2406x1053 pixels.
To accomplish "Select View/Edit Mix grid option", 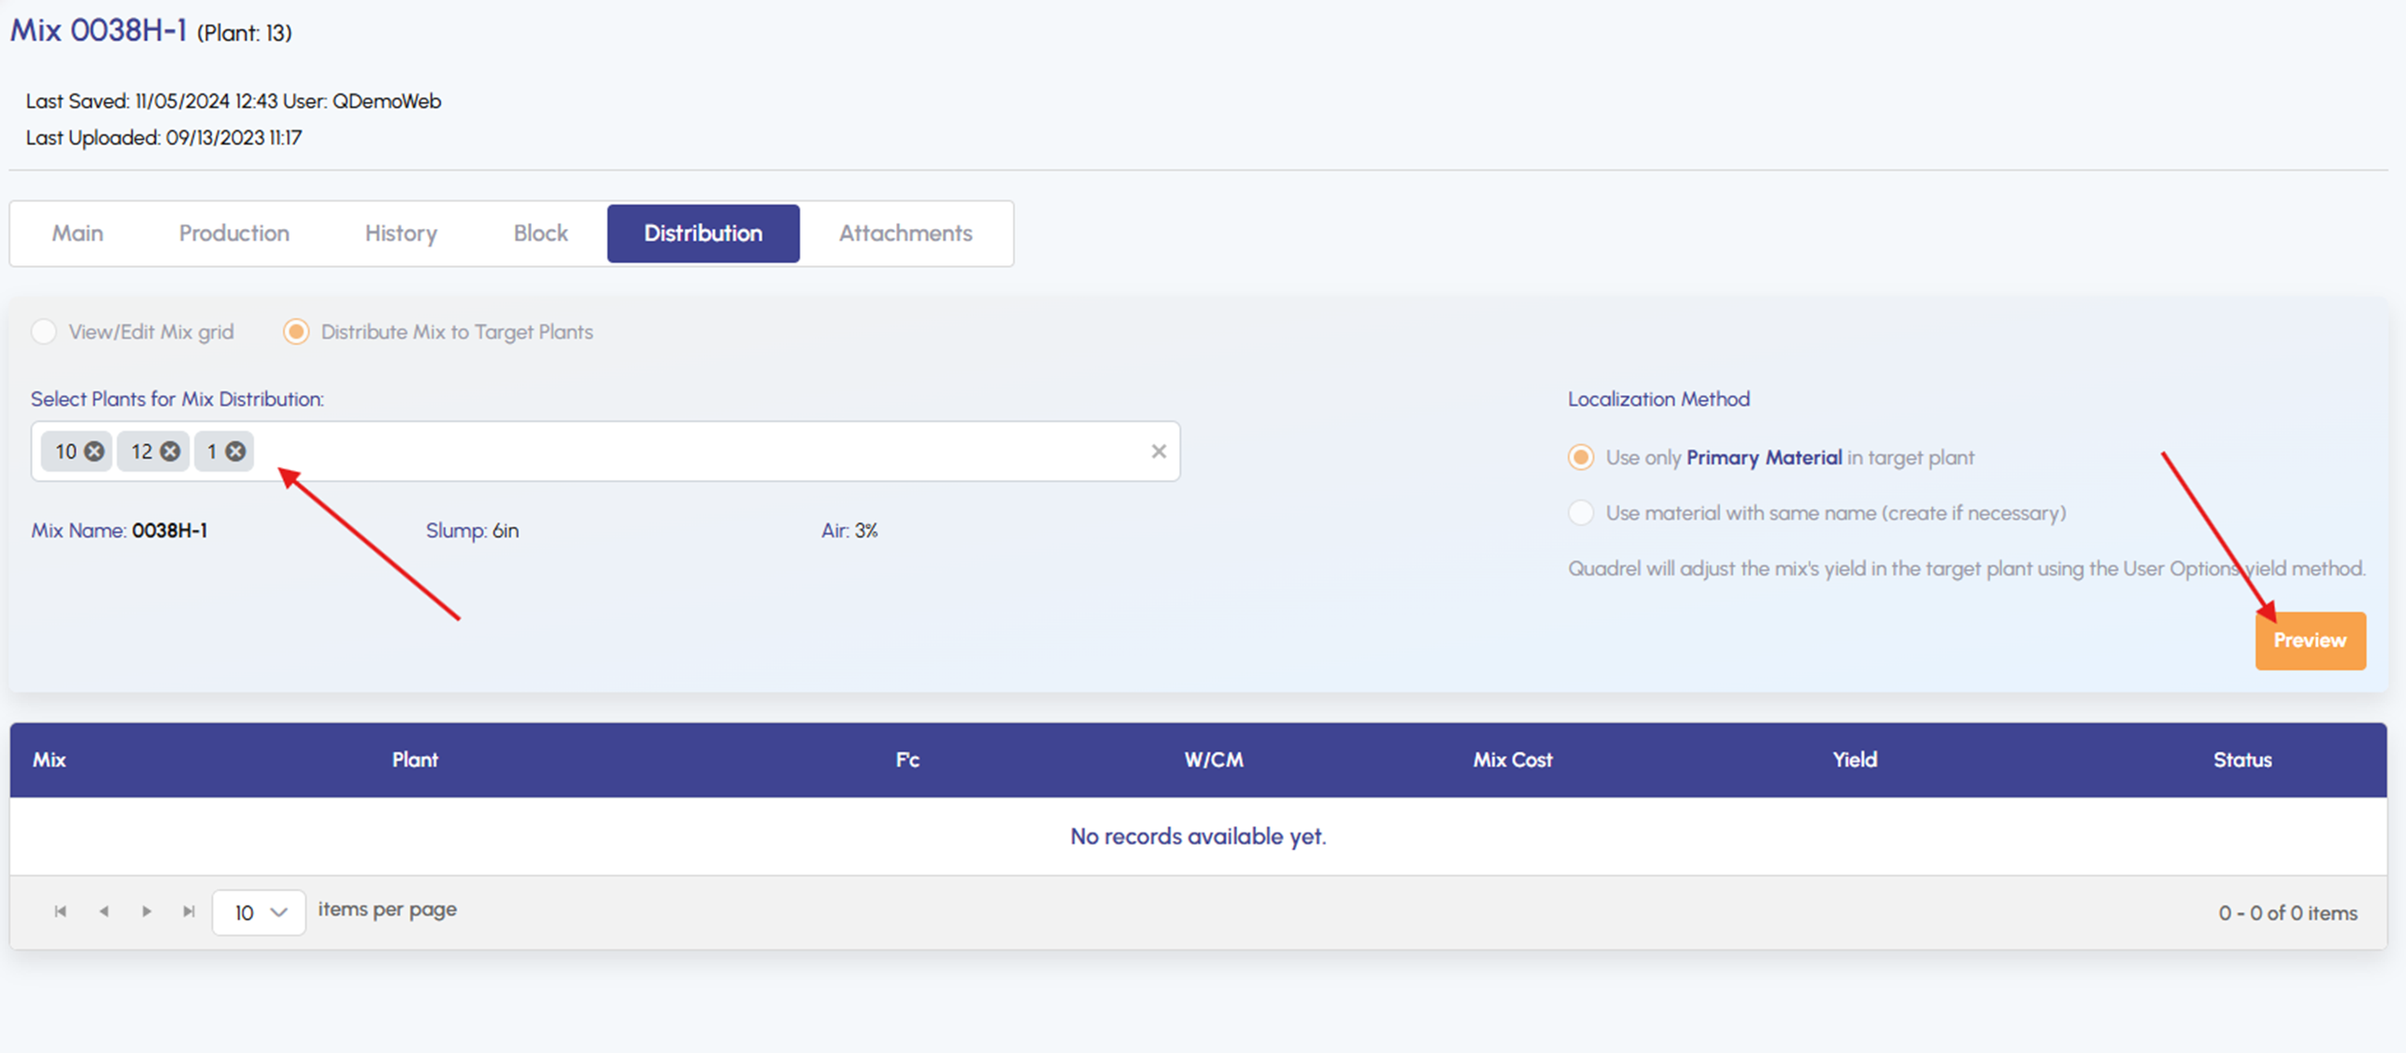I will [44, 333].
